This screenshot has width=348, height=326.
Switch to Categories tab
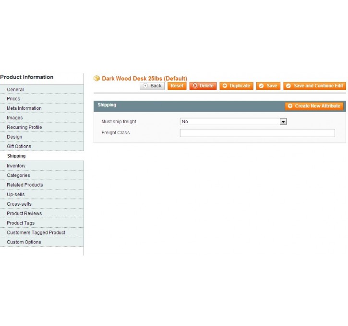pyautogui.click(x=42, y=175)
